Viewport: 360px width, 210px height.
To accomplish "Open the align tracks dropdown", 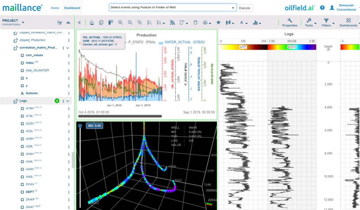I will (x=230, y=22).
